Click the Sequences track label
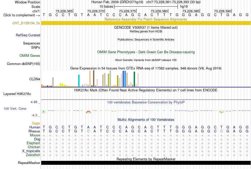 (x=31, y=43)
